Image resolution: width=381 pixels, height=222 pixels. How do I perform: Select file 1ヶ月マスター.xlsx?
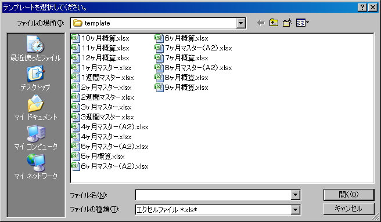pyautogui.click(x=101, y=68)
